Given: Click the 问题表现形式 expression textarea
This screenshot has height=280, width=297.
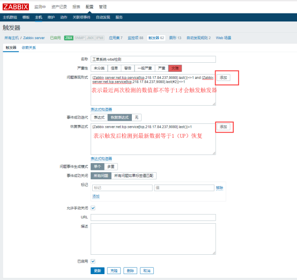Looking at the screenshot, I should pyautogui.click(x=153, y=90).
